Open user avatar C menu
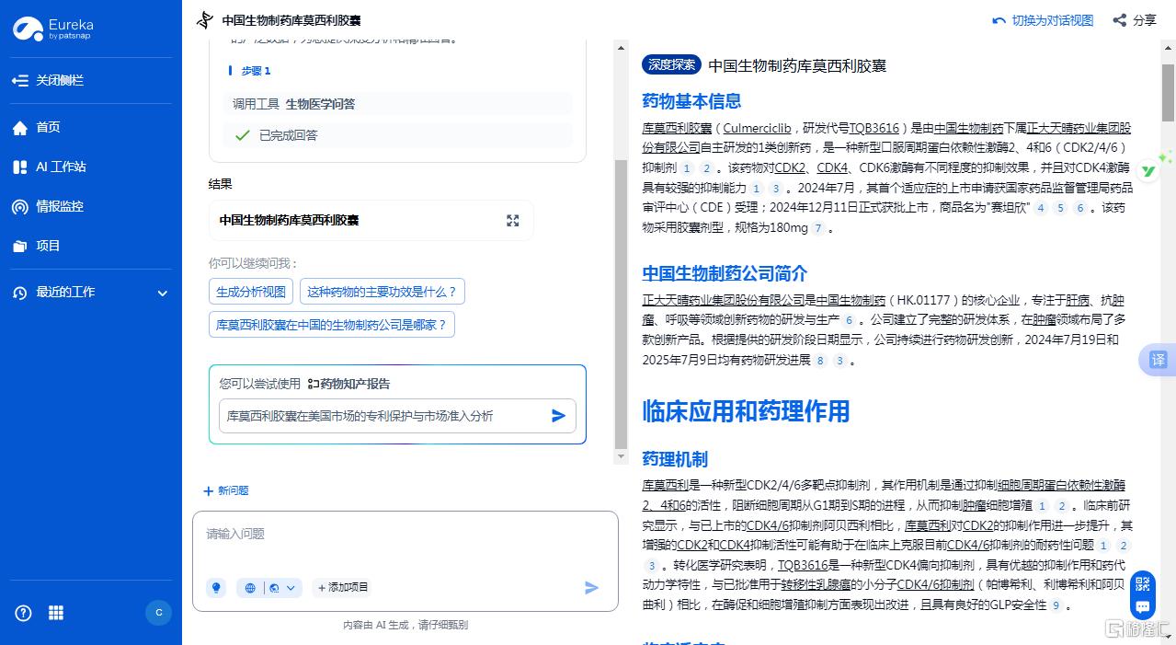 tap(159, 613)
